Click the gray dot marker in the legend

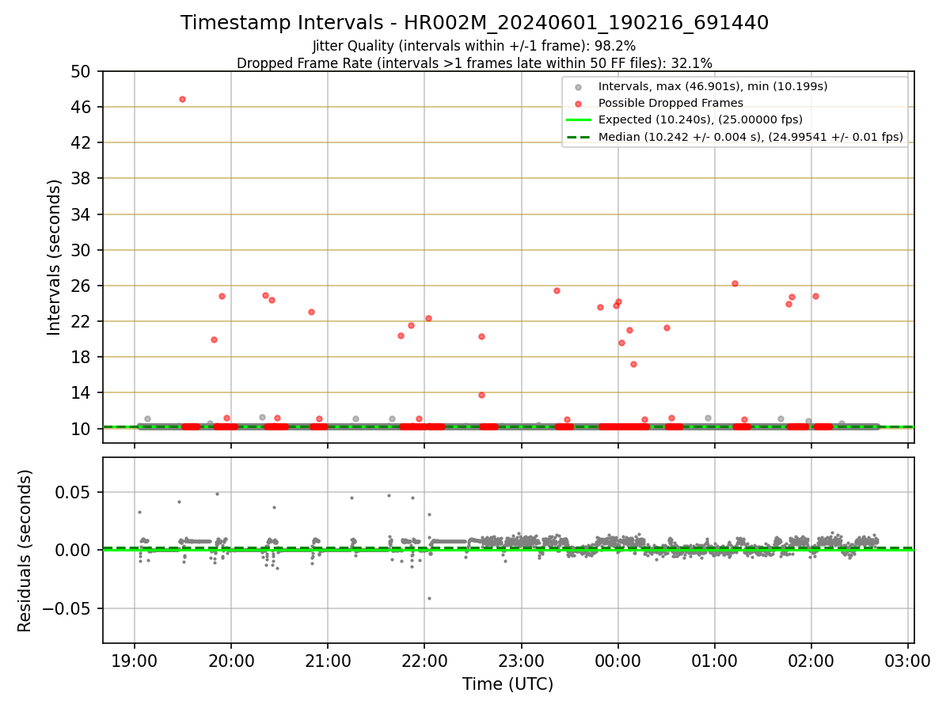click(579, 87)
